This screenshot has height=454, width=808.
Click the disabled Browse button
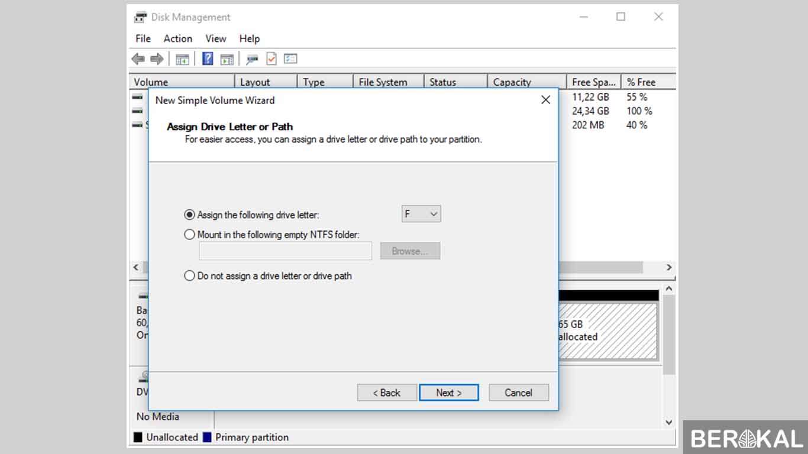point(410,251)
